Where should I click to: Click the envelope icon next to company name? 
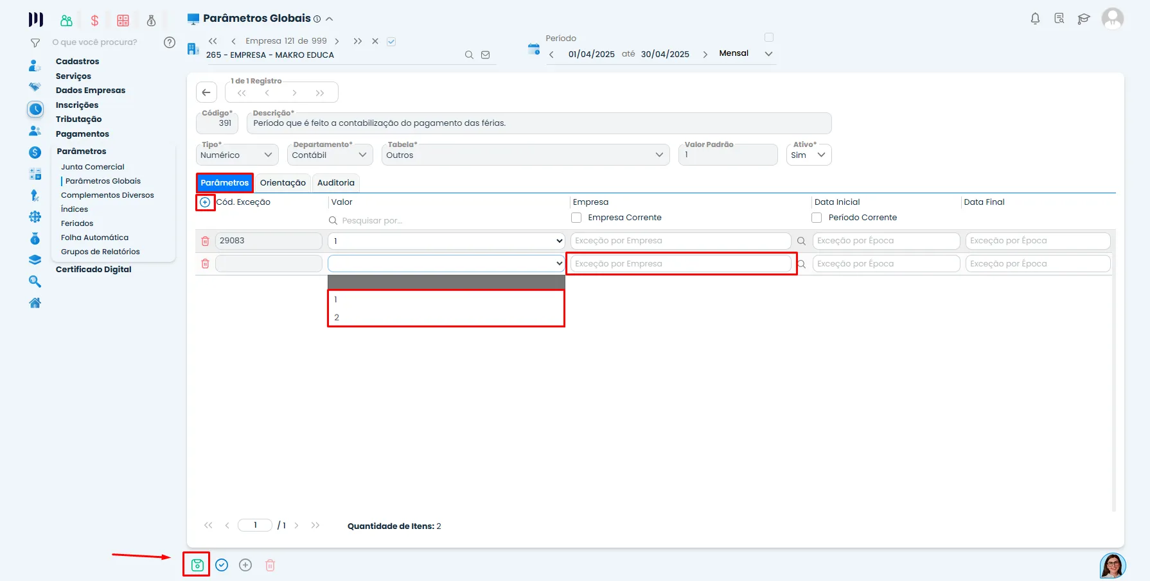[486, 55]
